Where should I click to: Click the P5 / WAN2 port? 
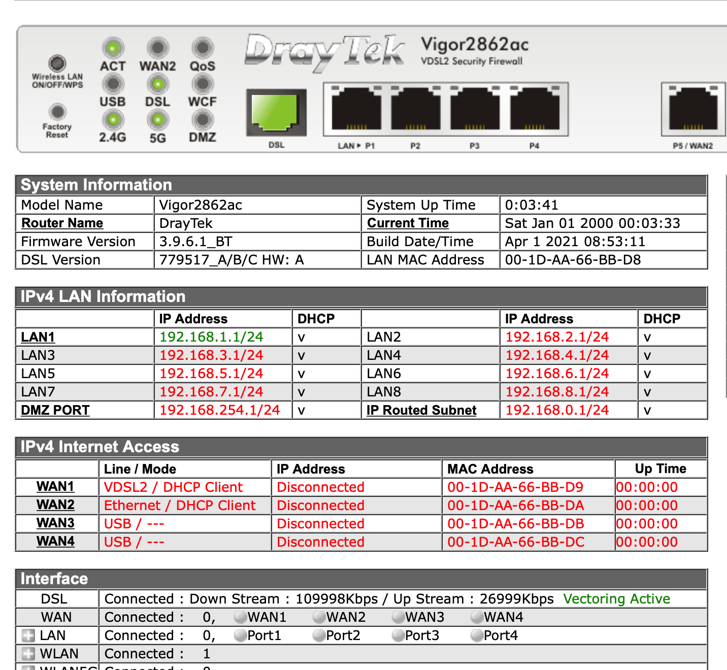click(x=693, y=110)
